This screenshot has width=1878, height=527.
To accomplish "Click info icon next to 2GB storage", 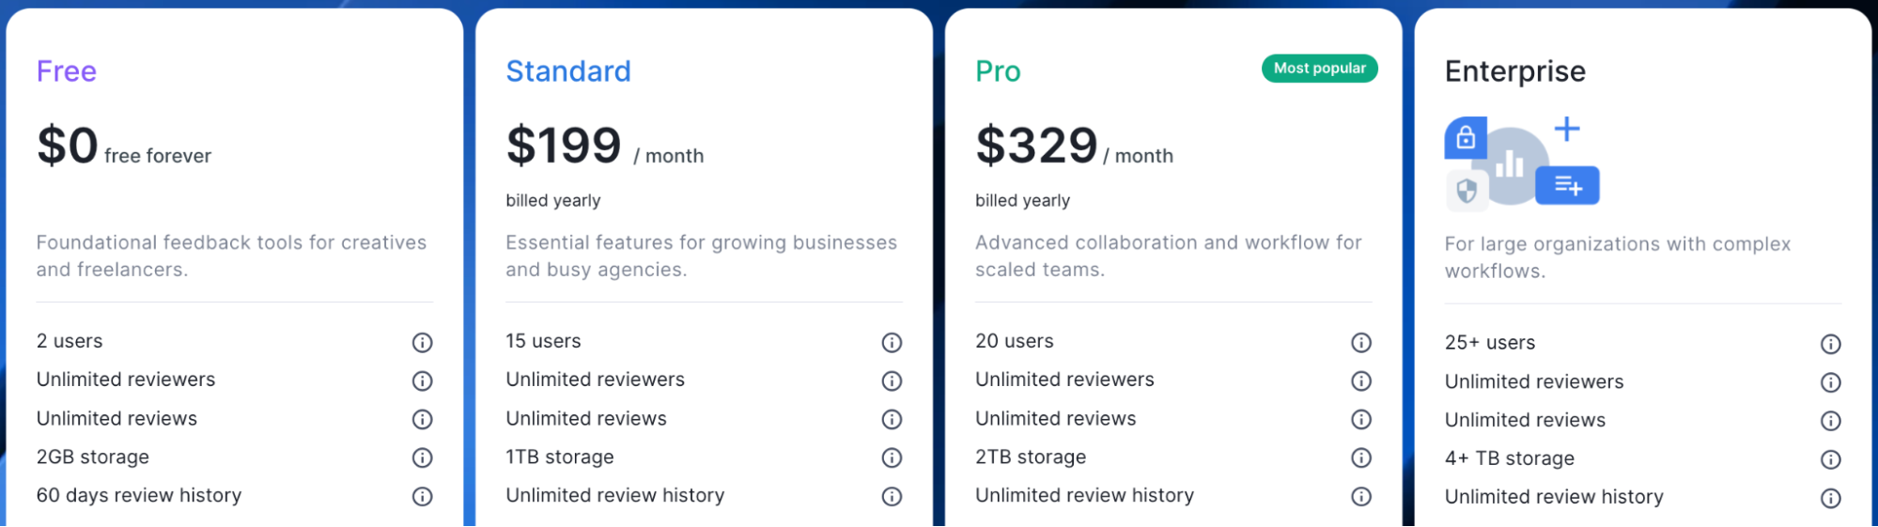I will 423,457.
